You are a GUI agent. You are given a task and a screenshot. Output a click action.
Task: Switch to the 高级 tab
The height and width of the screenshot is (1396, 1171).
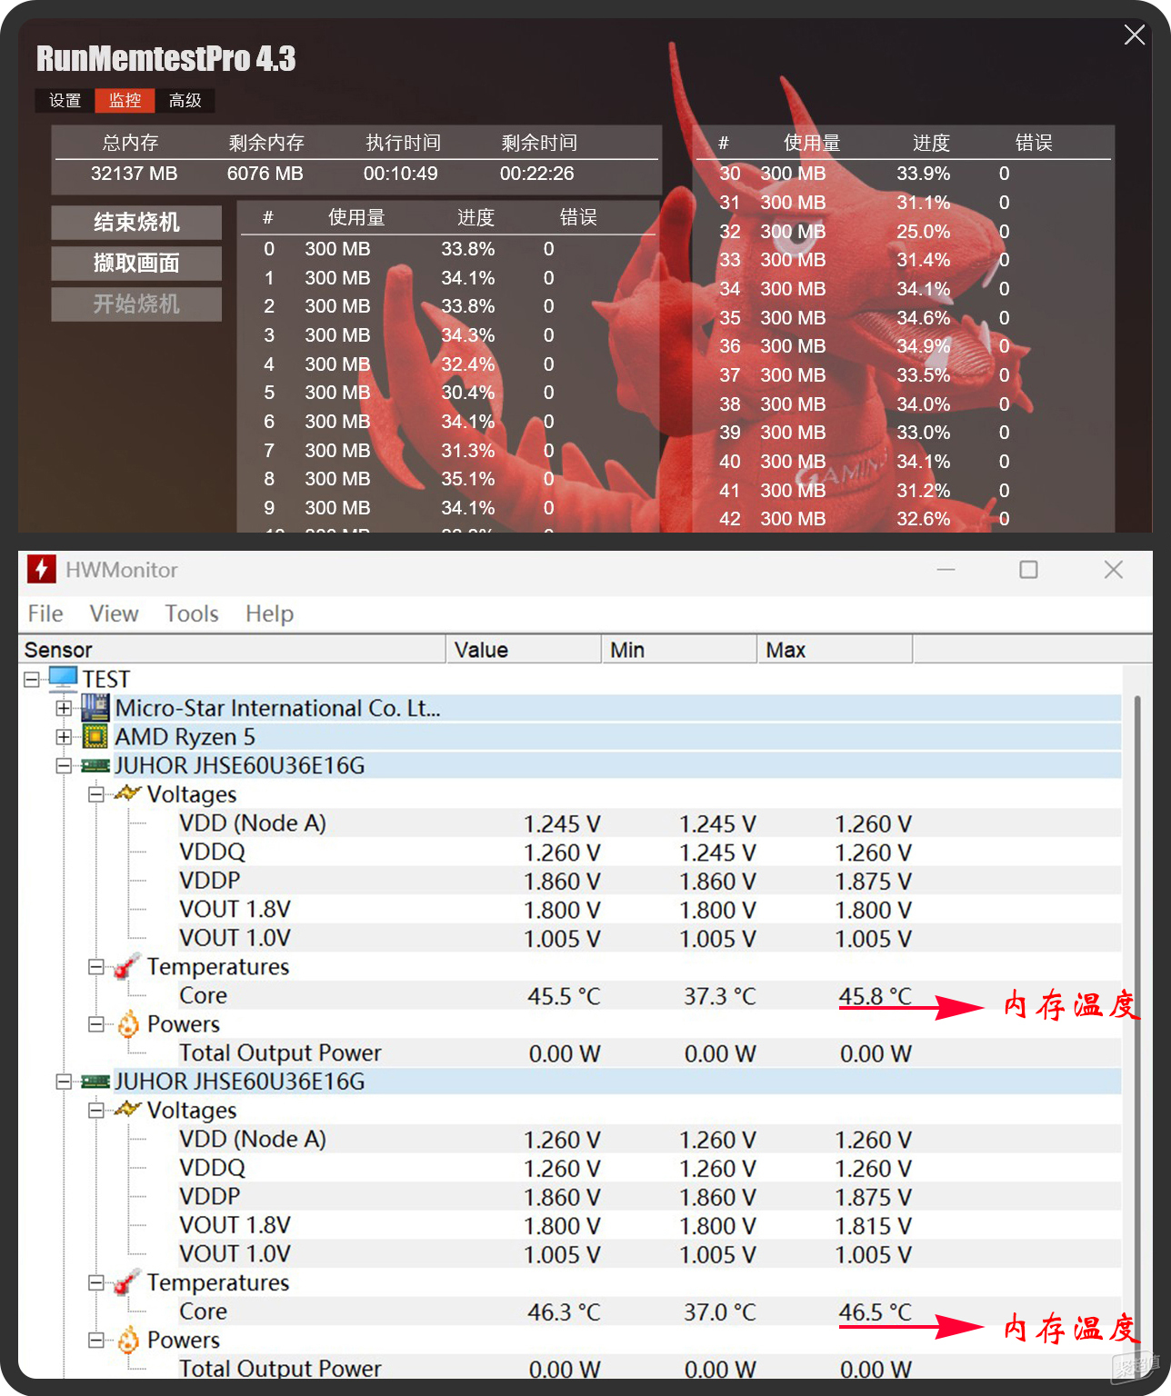[185, 101]
